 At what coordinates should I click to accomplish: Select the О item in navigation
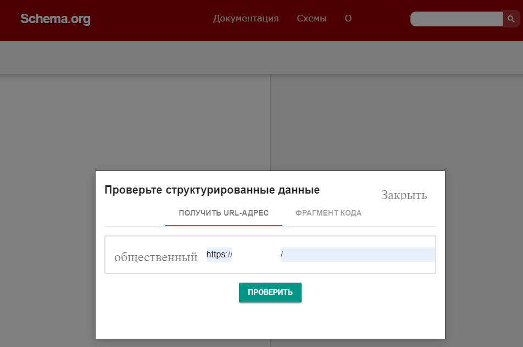[x=348, y=19]
